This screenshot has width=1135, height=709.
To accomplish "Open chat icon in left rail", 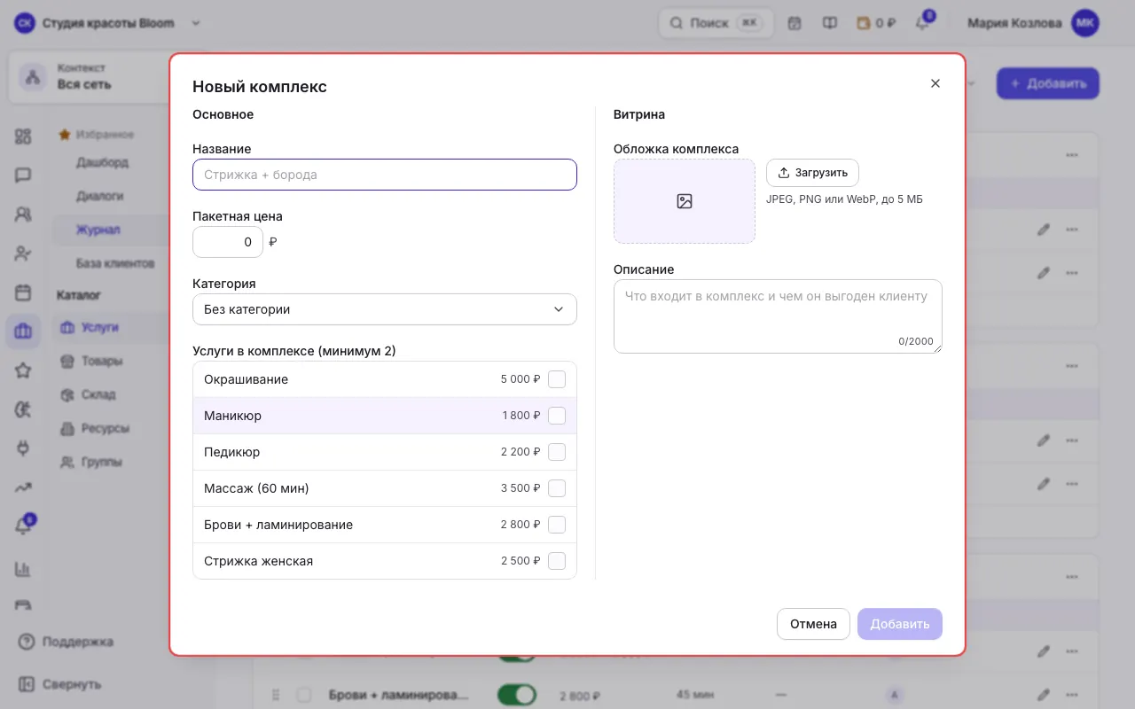I will [23, 175].
